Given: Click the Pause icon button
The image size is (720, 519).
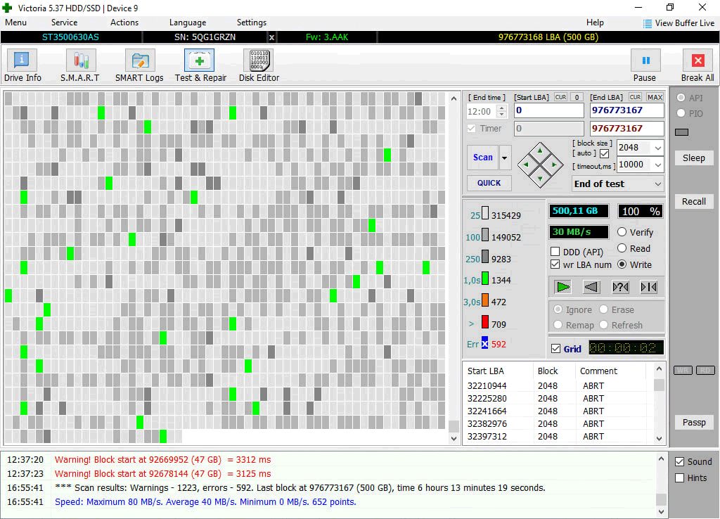Looking at the screenshot, I should click(x=645, y=61).
